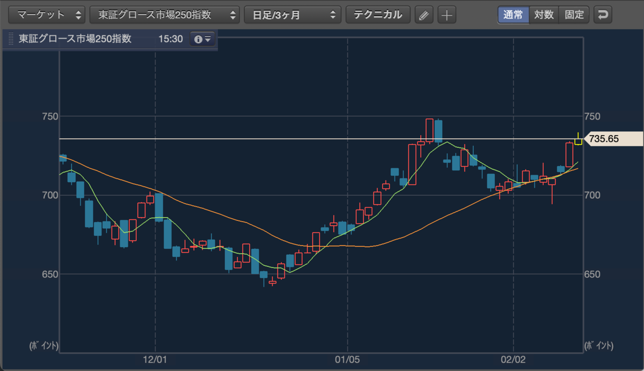Screen dimensions: 644x371
Task: Click the right-axis 750 price label
Action: point(593,116)
